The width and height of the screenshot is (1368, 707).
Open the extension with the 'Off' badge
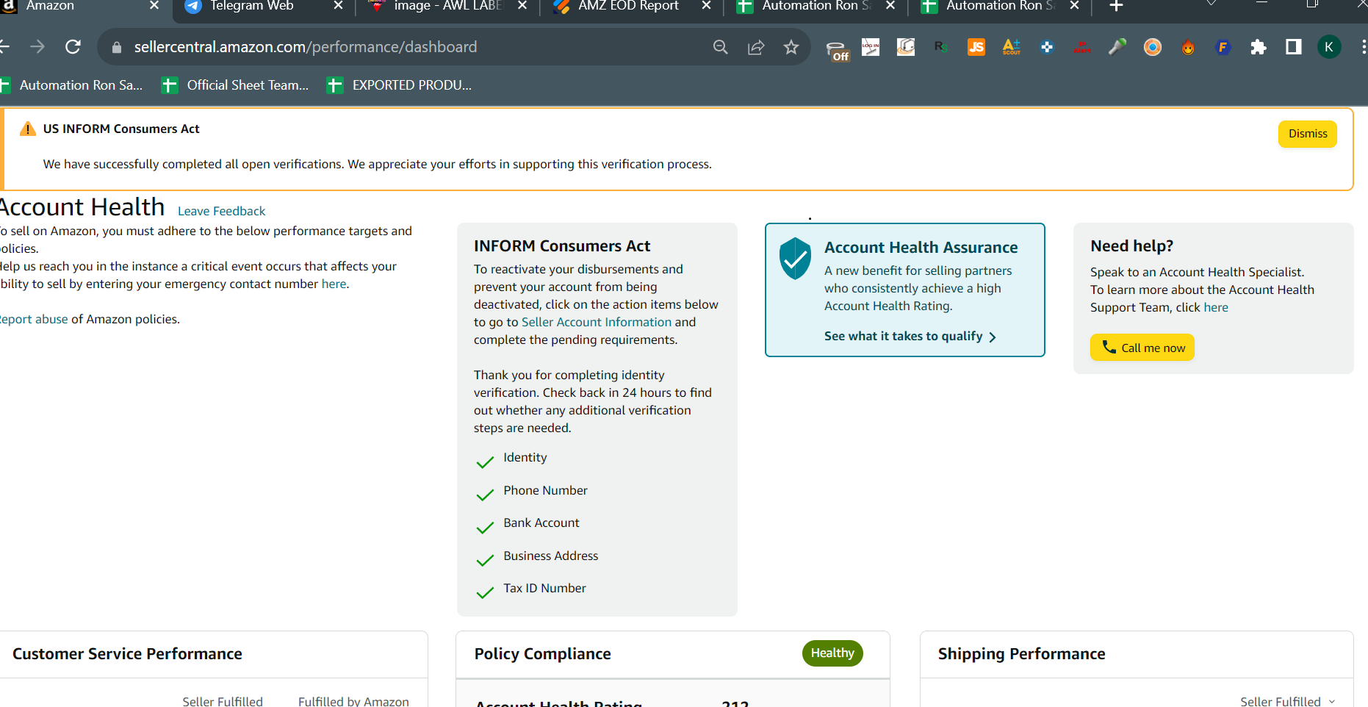tap(838, 50)
